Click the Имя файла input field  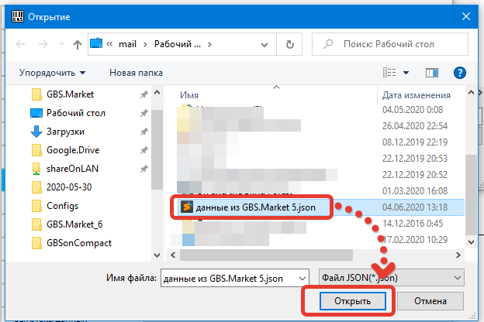pyautogui.click(x=236, y=276)
